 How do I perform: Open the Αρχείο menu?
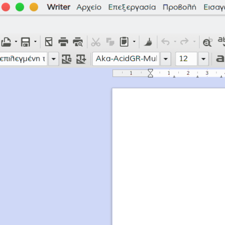89,7
